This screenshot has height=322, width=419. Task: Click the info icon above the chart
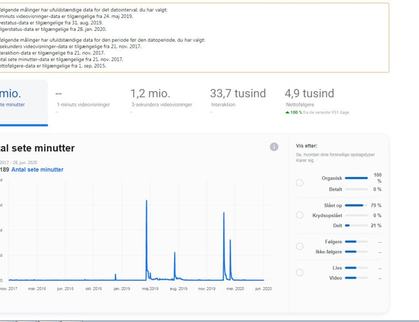click(x=274, y=147)
